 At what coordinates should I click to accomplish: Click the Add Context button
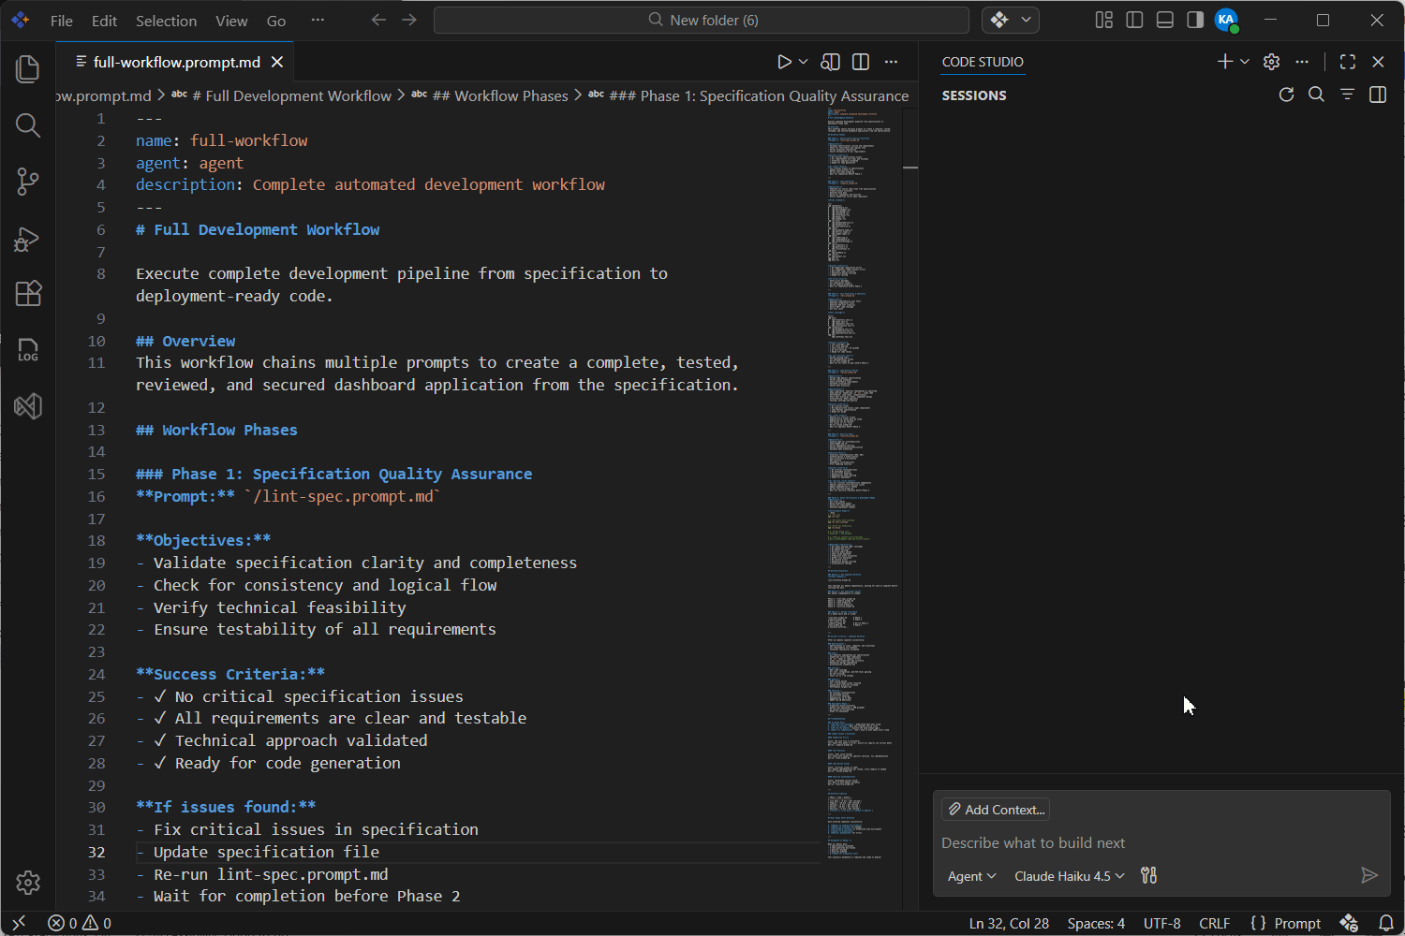(995, 809)
